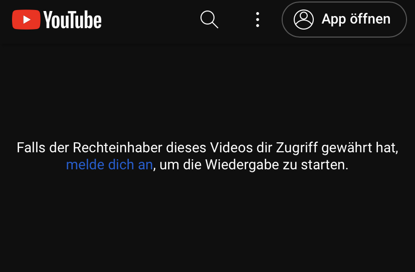415x272 pixels.
Task: Open YouTube app via the rounded pill button
Action: 344,20
